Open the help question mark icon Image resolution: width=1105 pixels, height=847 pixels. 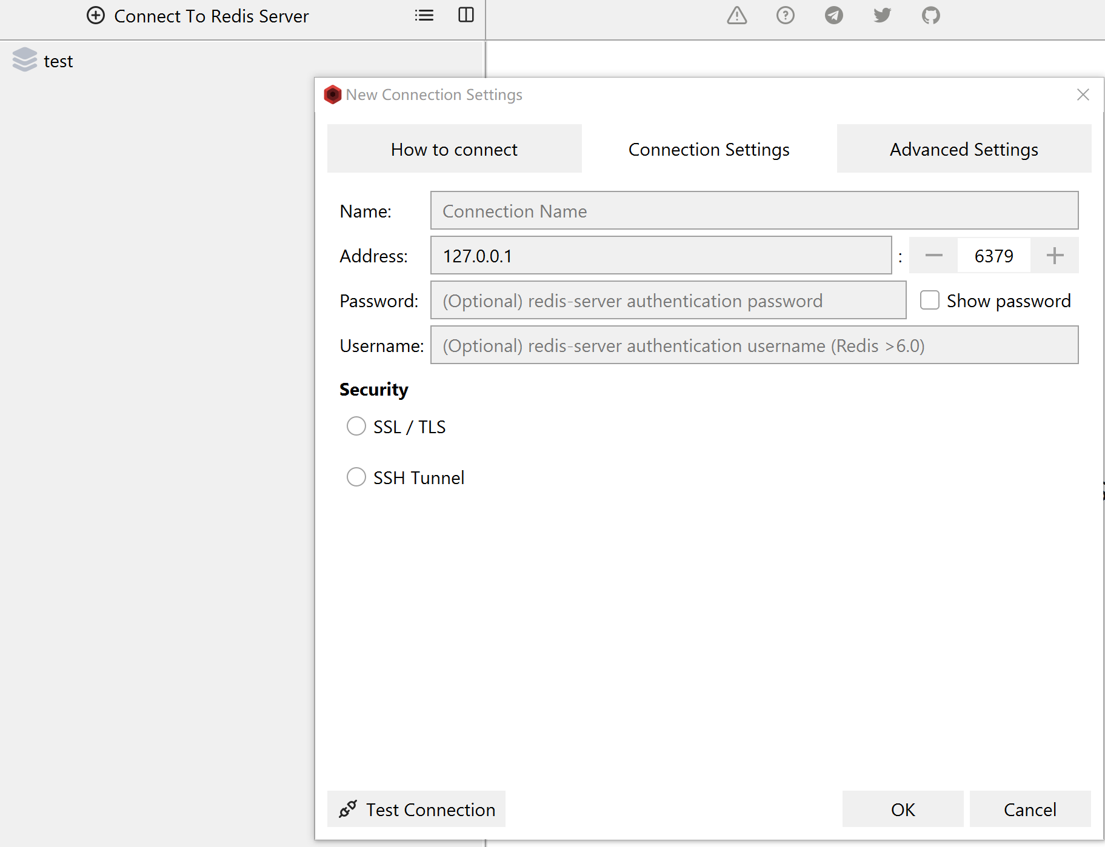point(786,15)
